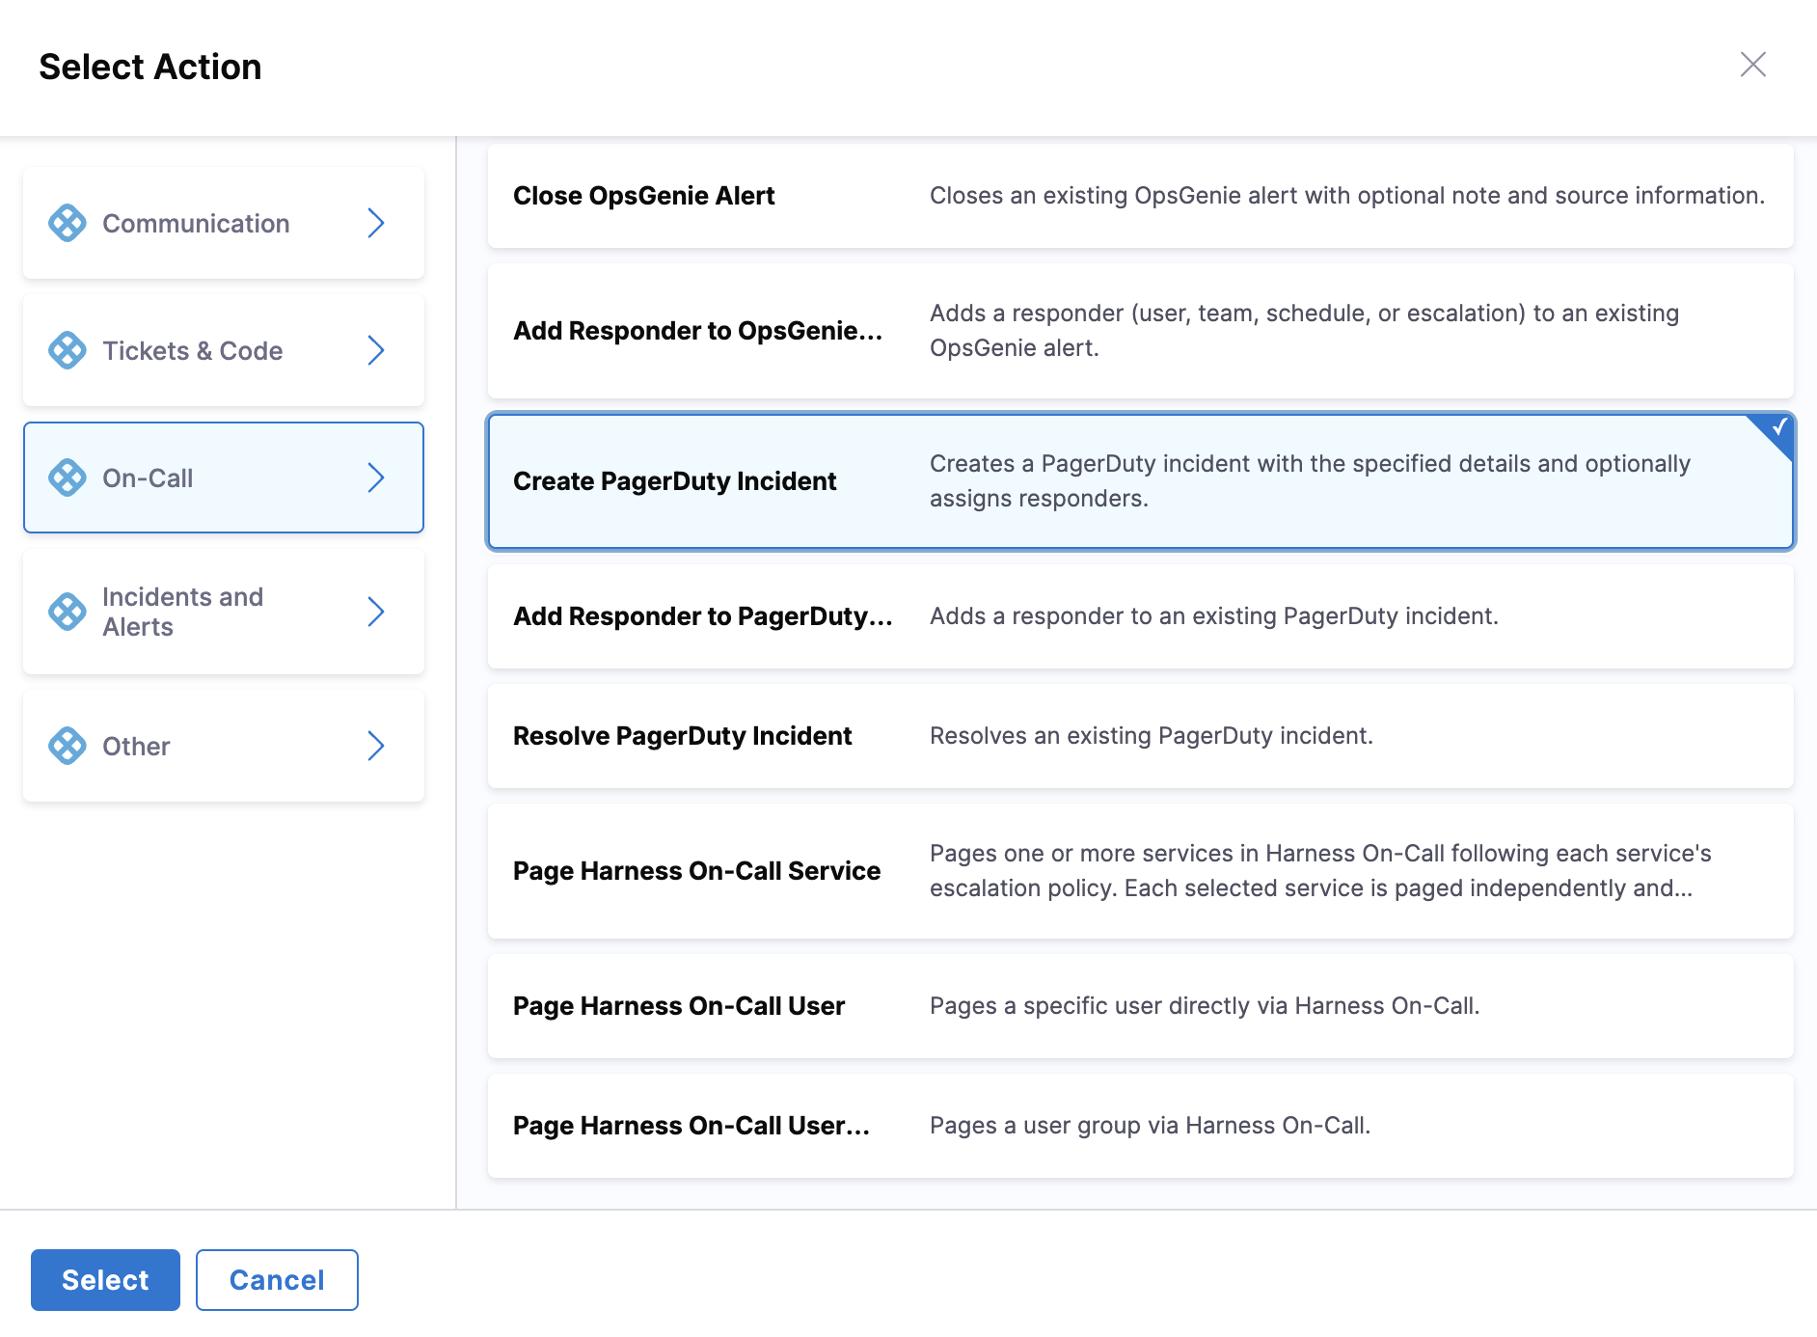Choose Create PagerDuty Incident action
Image resolution: width=1817 pixels, height=1337 pixels.
click(1141, 481)
